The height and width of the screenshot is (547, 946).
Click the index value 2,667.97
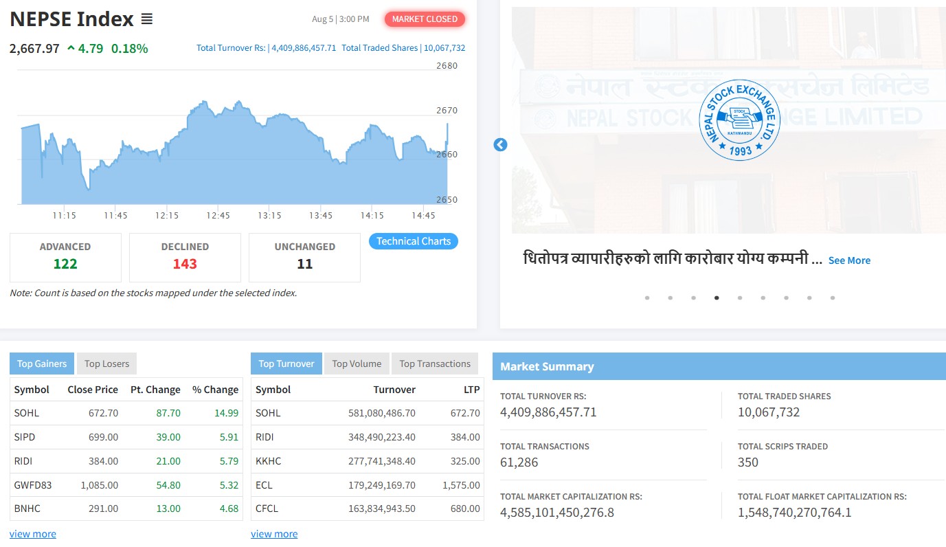coord(34,49)
